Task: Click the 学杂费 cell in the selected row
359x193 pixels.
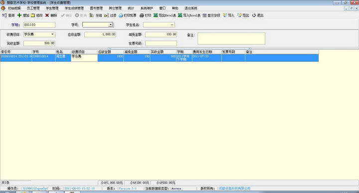Action: tap(84, 58)
